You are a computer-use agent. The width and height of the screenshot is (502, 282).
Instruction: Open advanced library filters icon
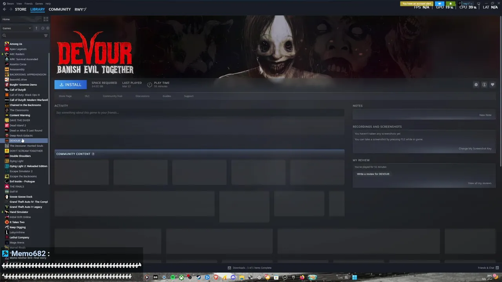pyautogui.click(x=45, y=36)
